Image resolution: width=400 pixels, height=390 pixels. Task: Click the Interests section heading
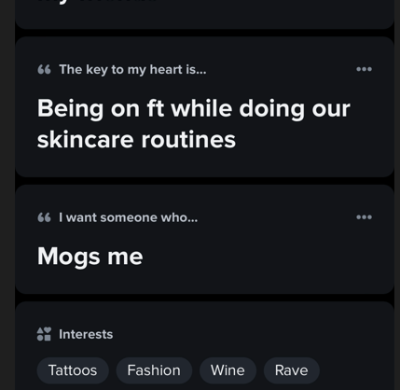(x=86, y=334)
